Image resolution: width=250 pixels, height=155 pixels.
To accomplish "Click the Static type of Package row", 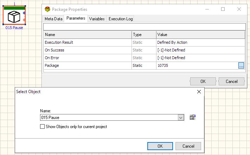I will [x=137, y=65].
